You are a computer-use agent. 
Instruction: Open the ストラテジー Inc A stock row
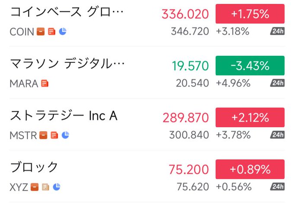(64, 116)
